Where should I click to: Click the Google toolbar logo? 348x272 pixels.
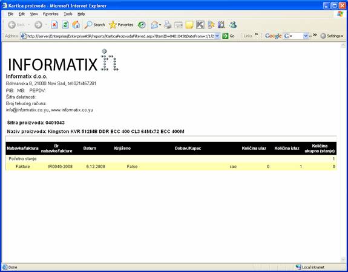coord(273,36)
